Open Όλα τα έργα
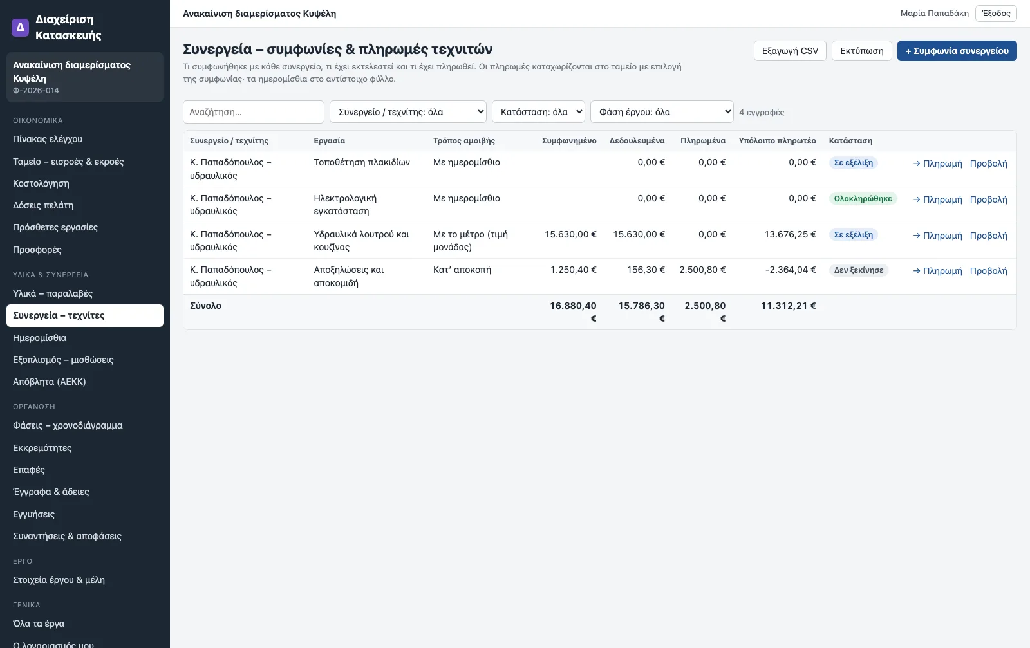The image size is (1030, 648). (x=85, y=624)
